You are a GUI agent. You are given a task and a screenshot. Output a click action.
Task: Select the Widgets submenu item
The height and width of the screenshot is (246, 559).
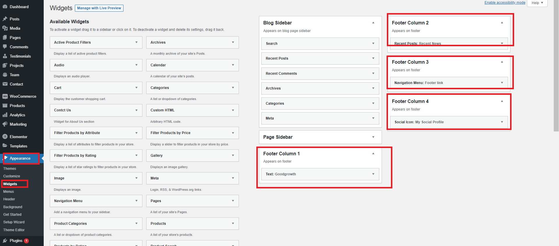tap(10, 184)
